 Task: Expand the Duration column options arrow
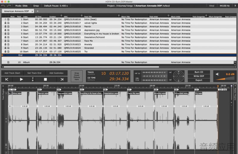coord(61,15)
